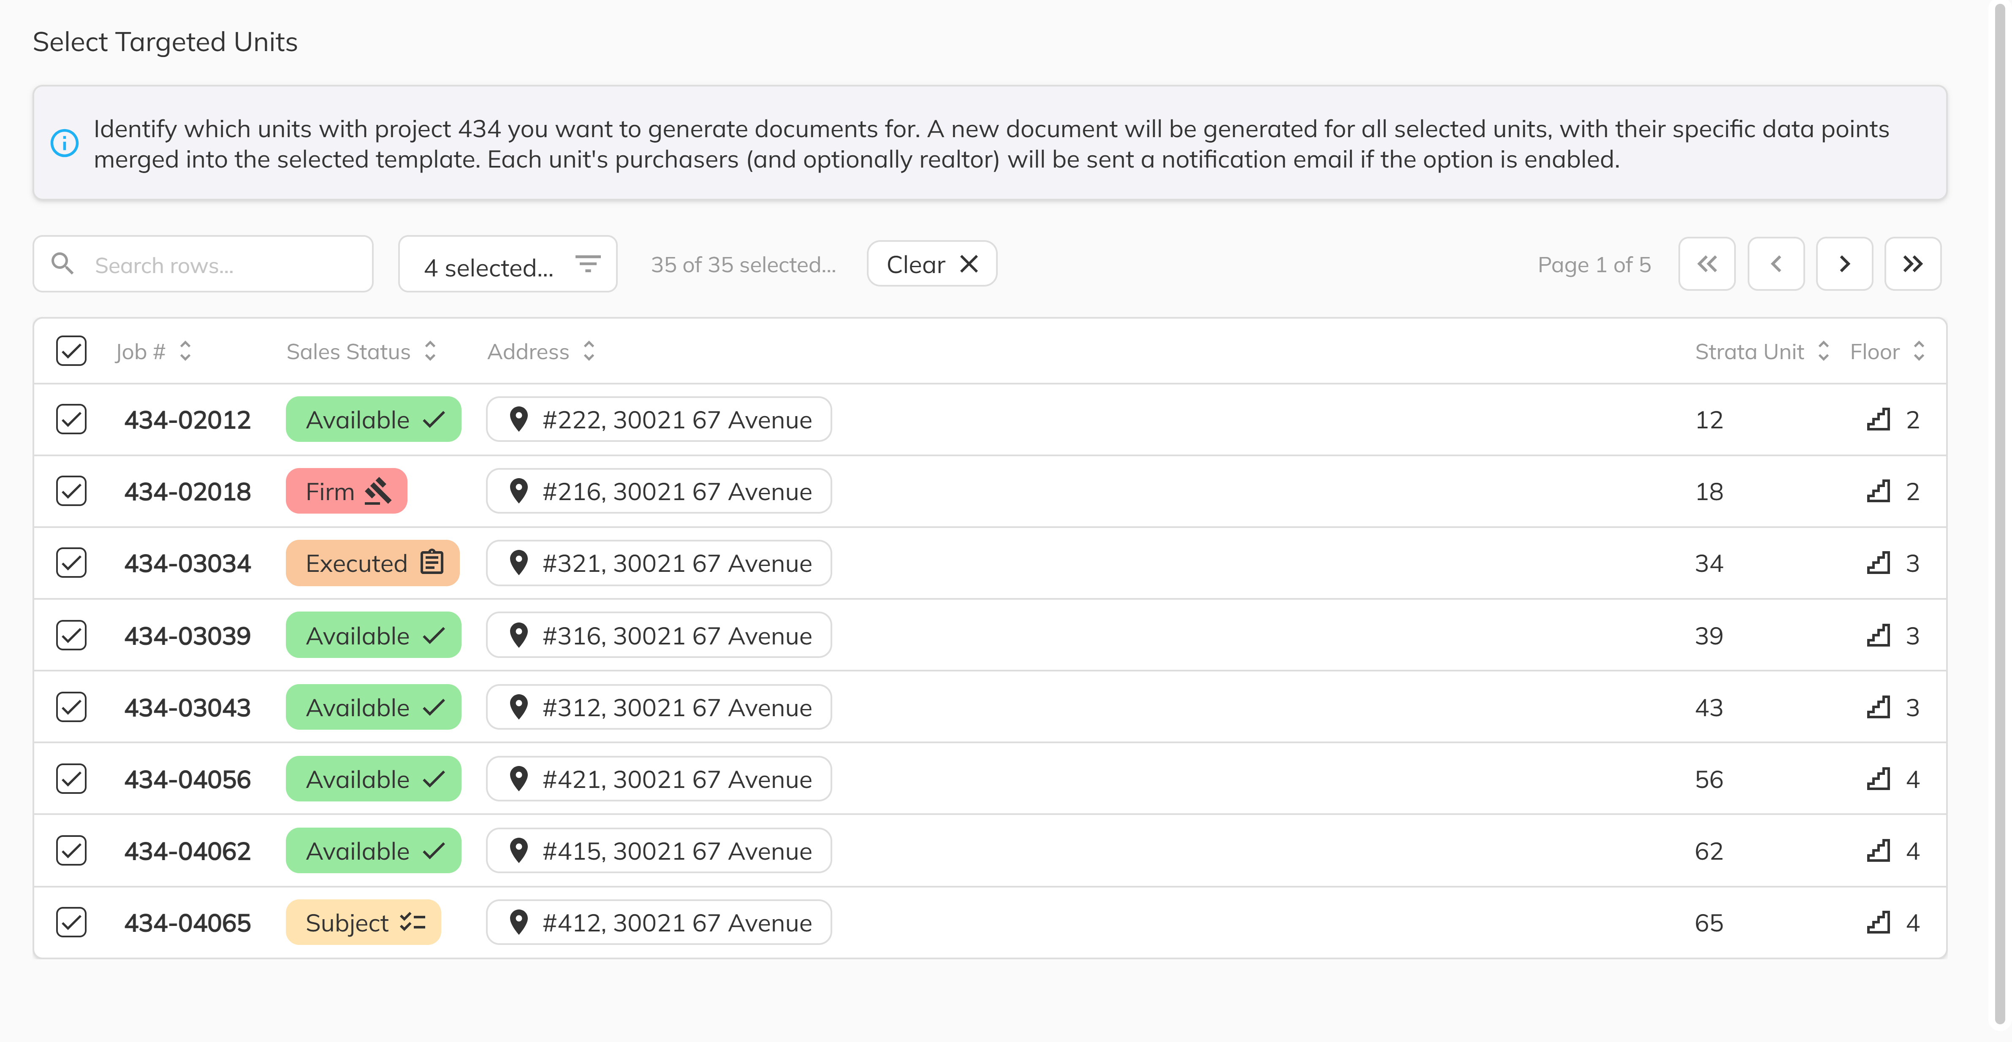Click the map pin icon for #222, 30021 67 Avenue
2012x1042 pixels.
pos(519,419)
